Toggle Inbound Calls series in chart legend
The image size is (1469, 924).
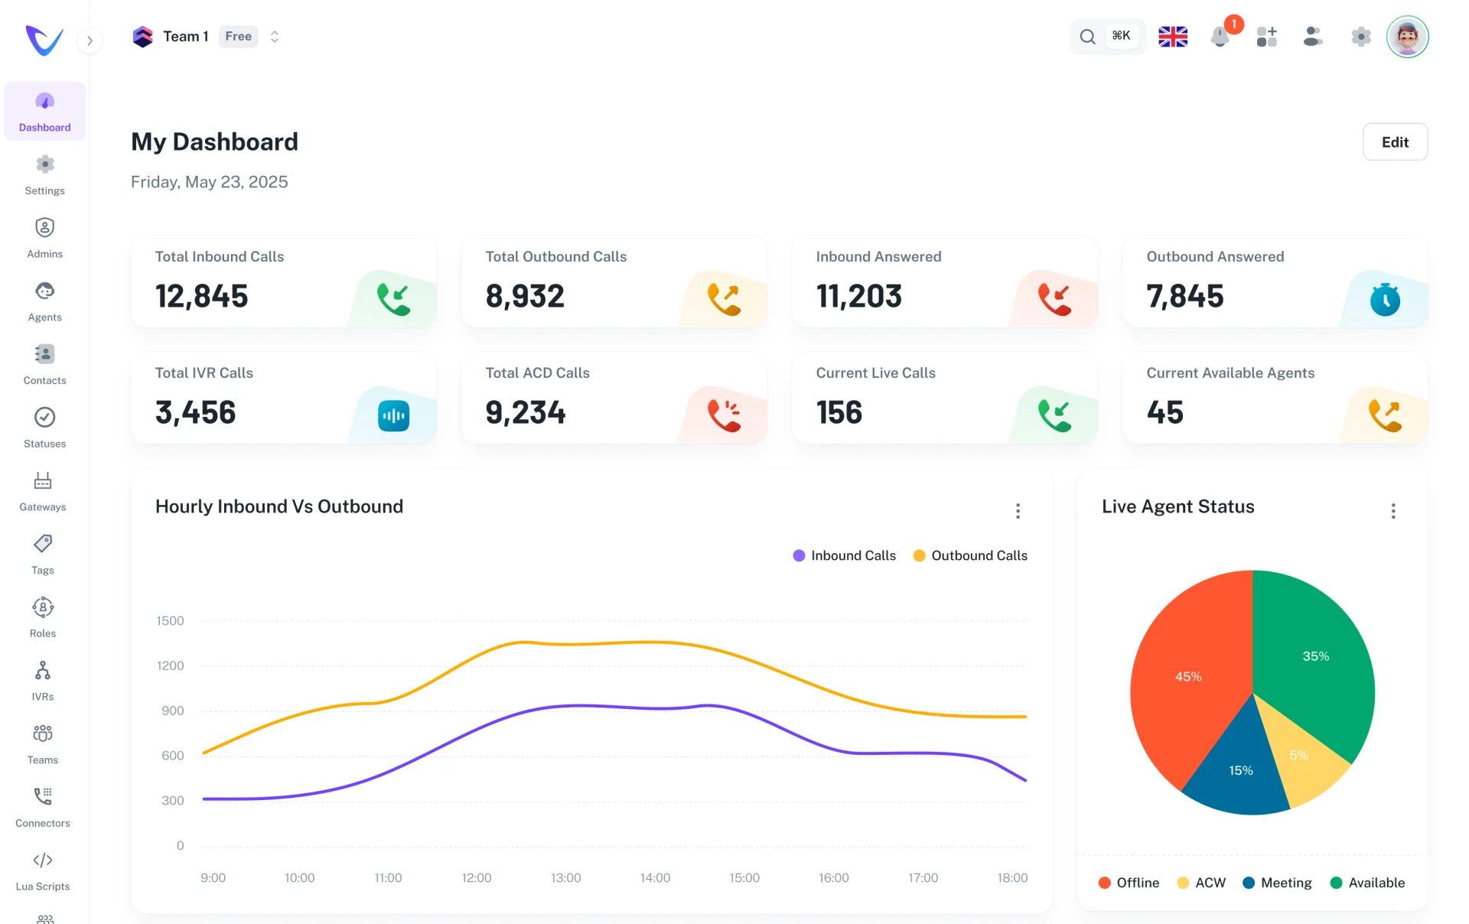[x=844, y=555]
